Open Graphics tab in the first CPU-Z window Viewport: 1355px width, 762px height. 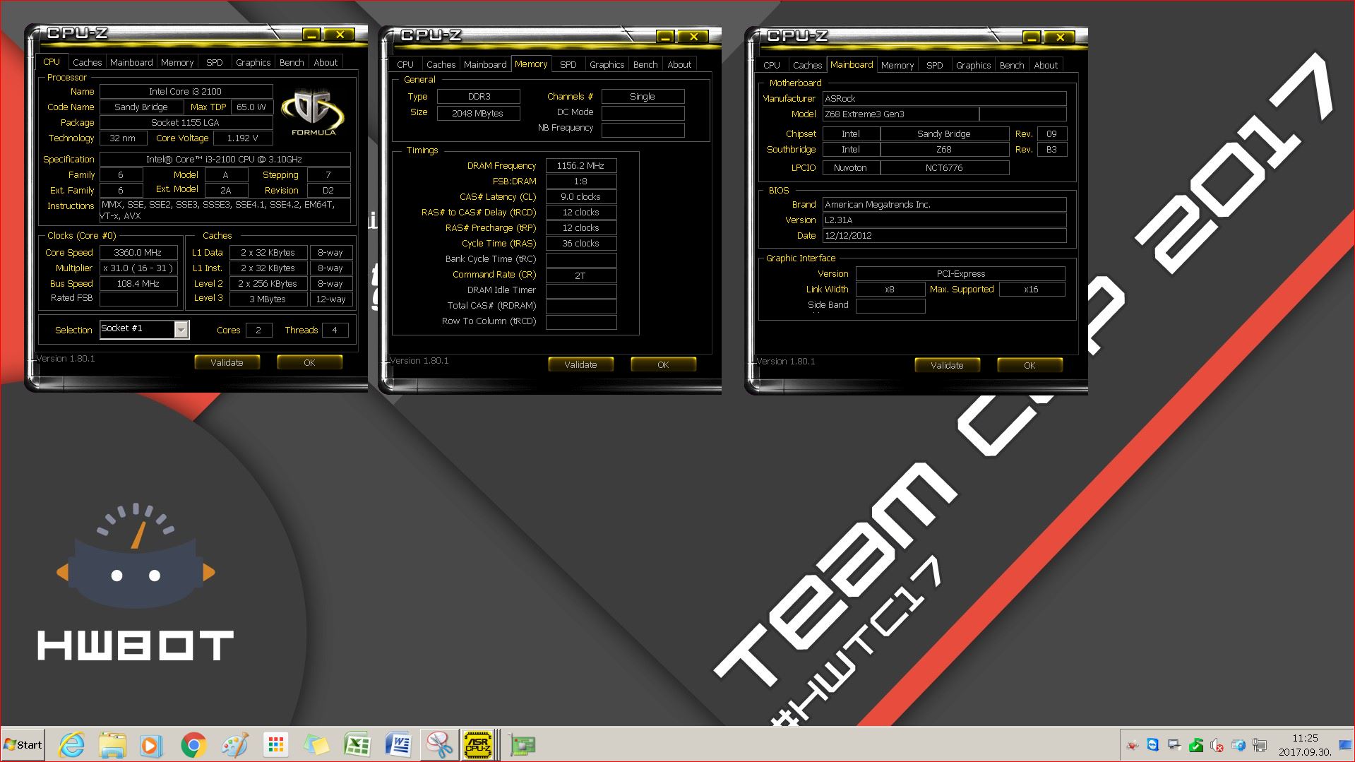[x=253, y=62]
